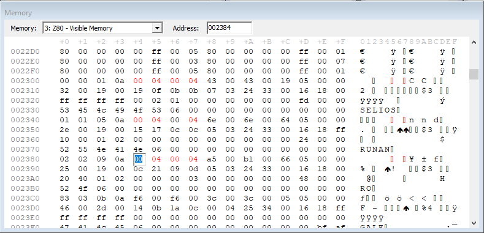This screenshot has height=233, width=484.
Task: Click the row address 0022D0
Action: coord(25,51)
